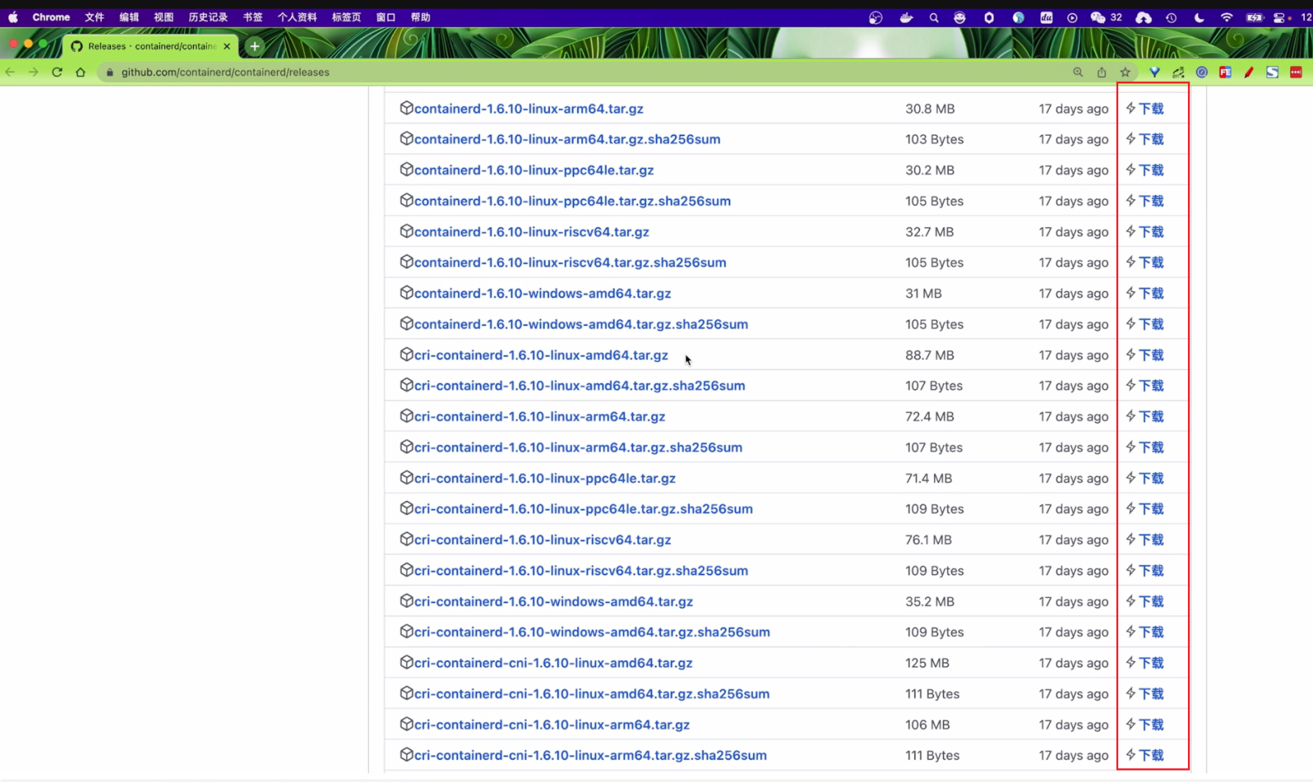1313x782 pixels.
Task: Open containerd-1.6.10-linux-ppc64le.tar.gz link
Action: [x=534, y=170]
